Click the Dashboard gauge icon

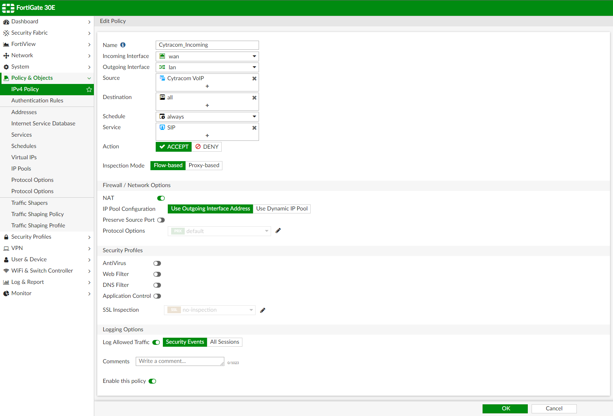point(6,22)
